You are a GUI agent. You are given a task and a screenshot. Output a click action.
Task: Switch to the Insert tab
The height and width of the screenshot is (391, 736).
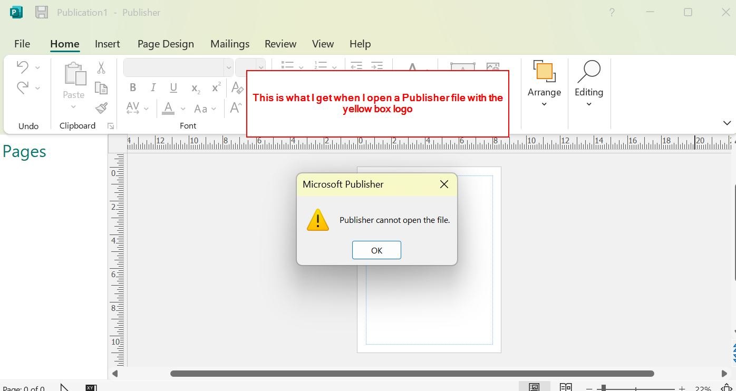tap(108, 44)
